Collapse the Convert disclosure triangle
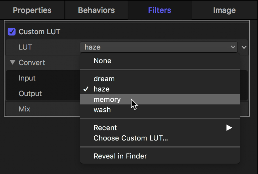The width and height of the screenshot is (258, 174). pos(13,63)
